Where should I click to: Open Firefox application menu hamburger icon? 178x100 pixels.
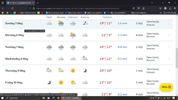coord(175,8)
